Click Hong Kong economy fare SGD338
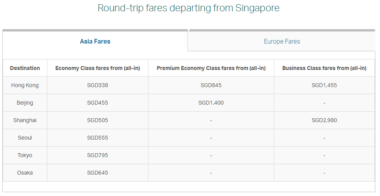Image resolution: width=380 pixels, height=196 pixels. 98,85
